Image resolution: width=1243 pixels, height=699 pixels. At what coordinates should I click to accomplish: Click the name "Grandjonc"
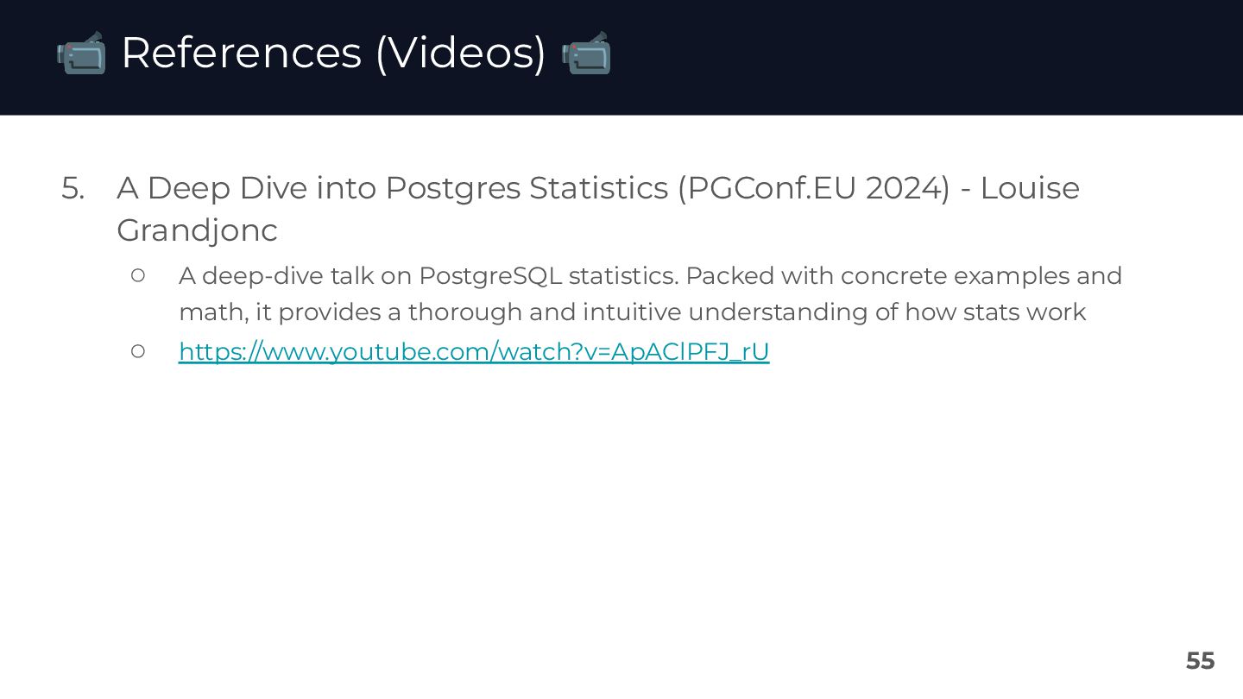pyautogui.click(x=197, y=230)
